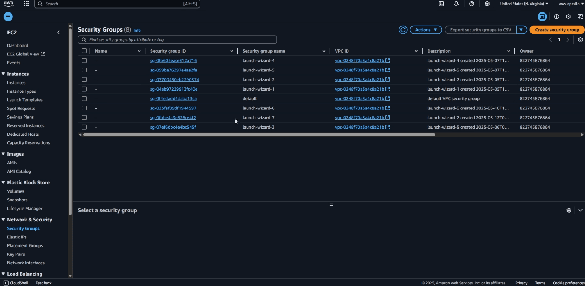Check the box for launch-wizard-1
Screen dimensions: 585x286
(84, 89)
